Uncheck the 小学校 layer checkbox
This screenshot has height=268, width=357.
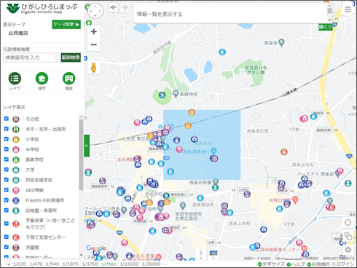coord(7,139)
